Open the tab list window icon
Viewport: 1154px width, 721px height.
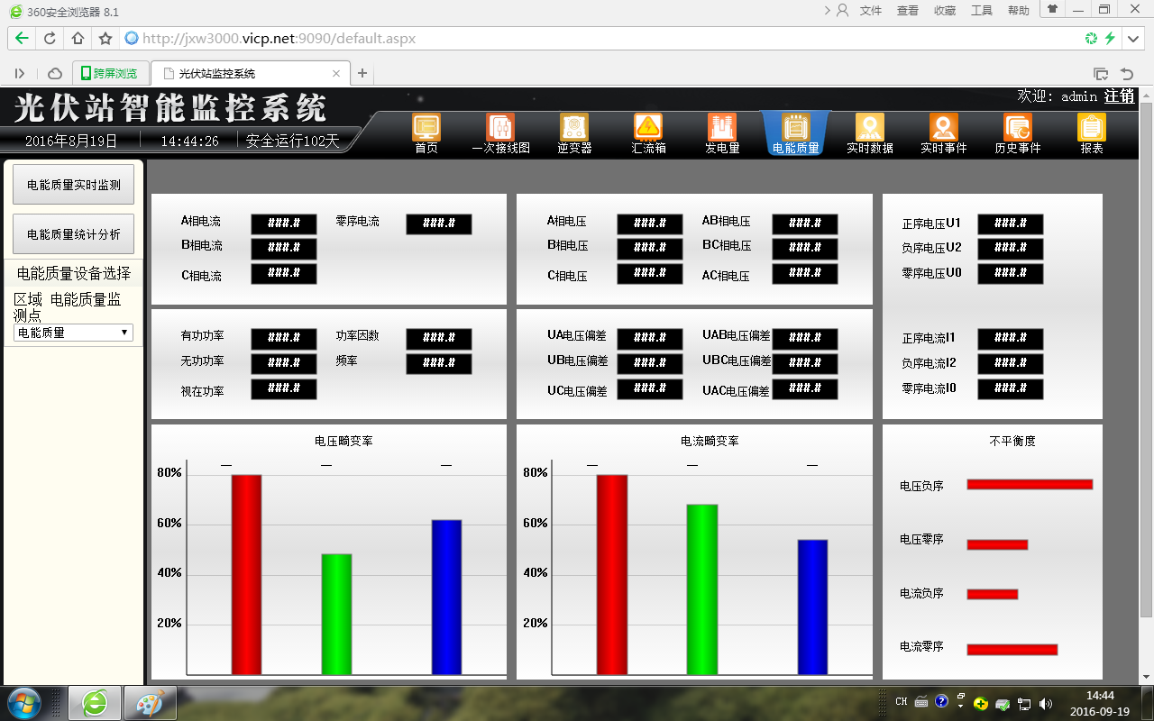(1101, 74)
